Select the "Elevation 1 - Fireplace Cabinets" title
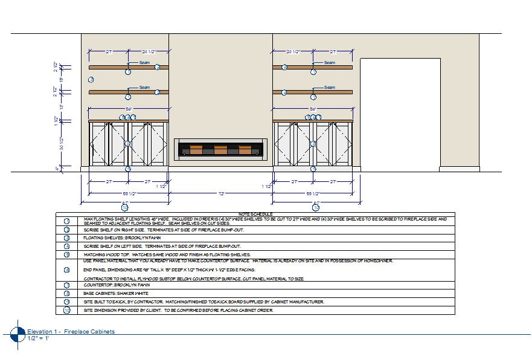 71,332
